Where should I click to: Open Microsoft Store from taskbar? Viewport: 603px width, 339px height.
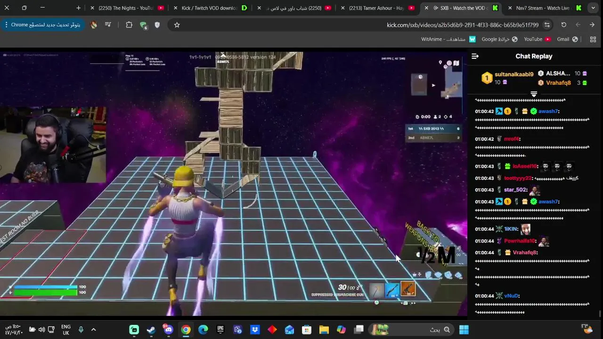(307, 330)
